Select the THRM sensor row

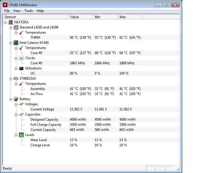tap(104, 38)
